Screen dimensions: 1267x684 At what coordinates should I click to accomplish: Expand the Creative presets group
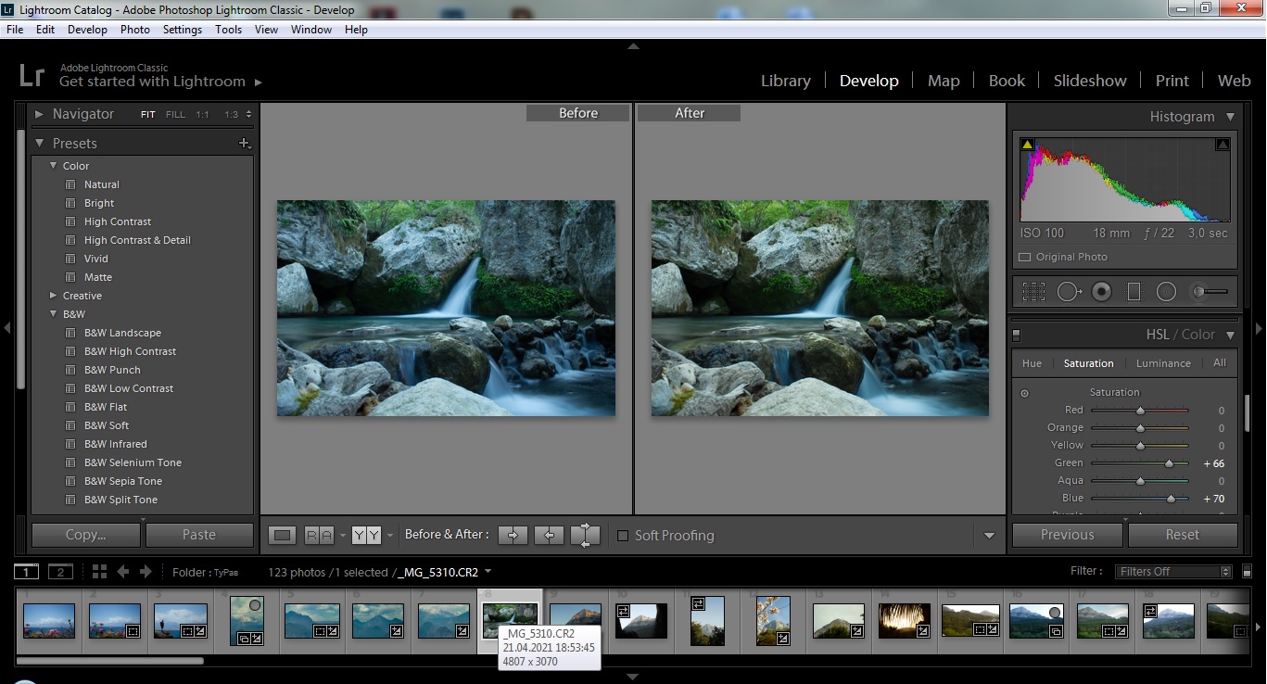tap(53, 296)
